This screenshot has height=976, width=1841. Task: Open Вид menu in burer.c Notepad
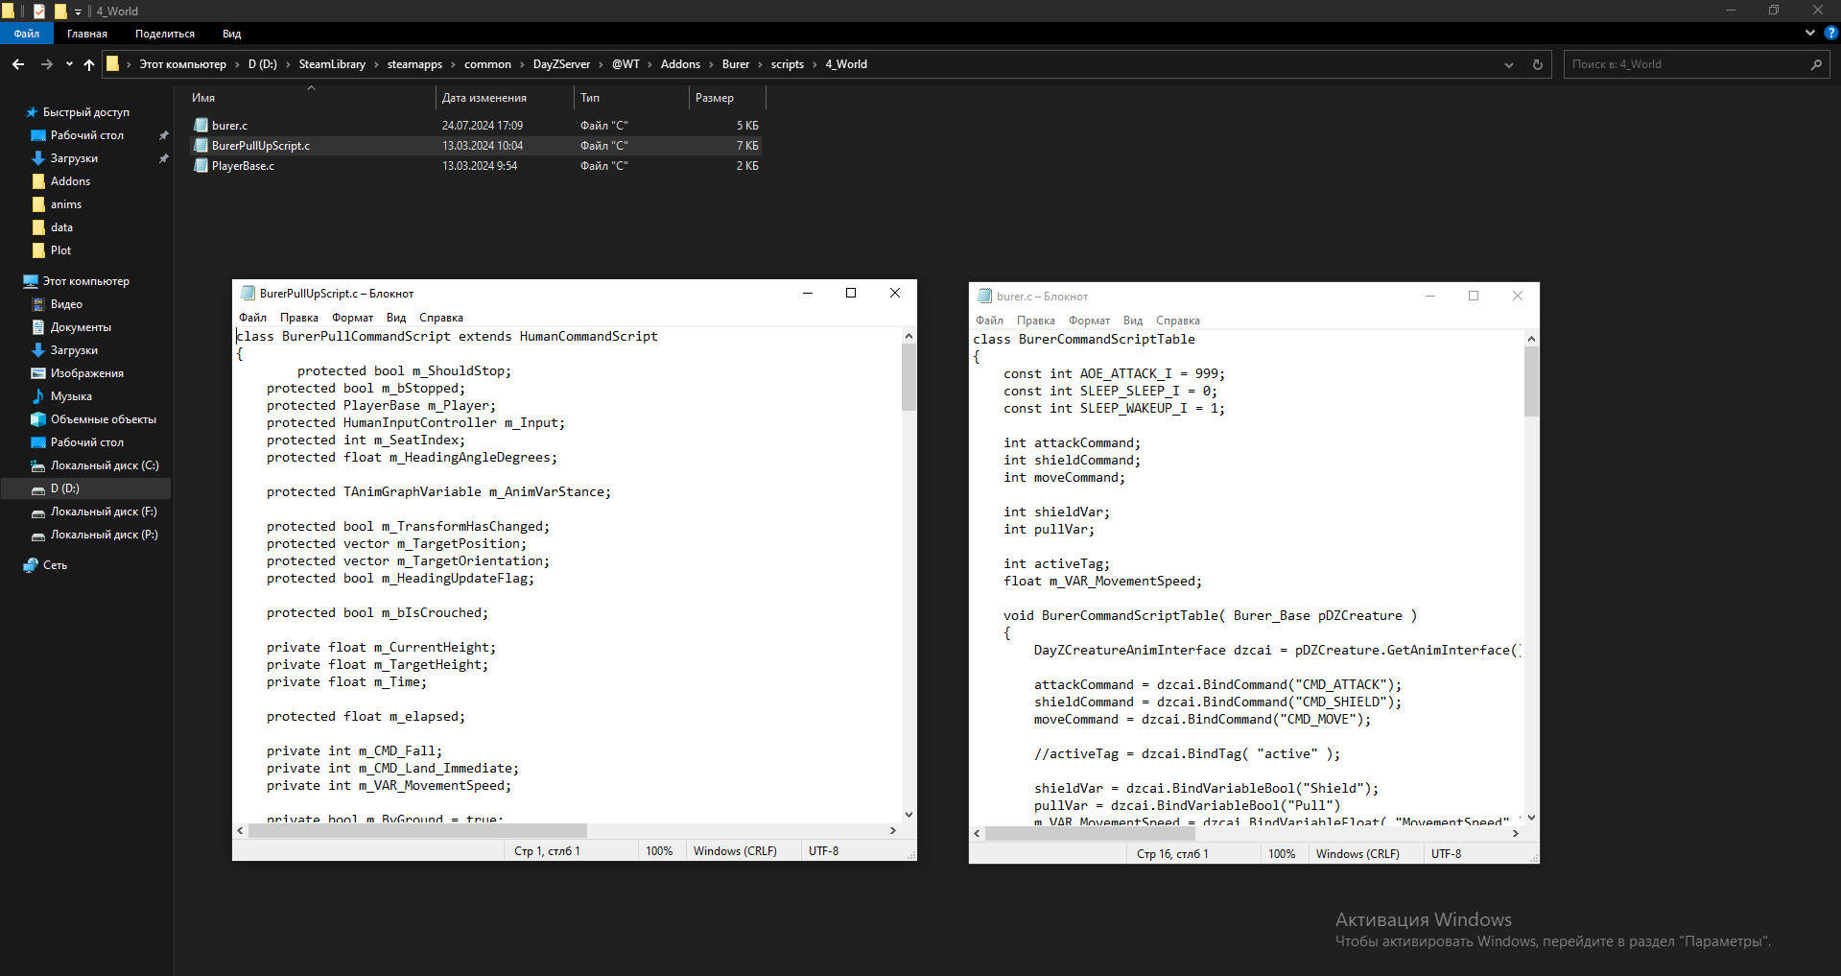point(1133,321)
